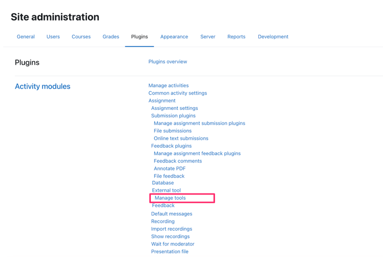Click Manage assignment submission plugins
The height and width of the screenshot is (257, 383).
tap(200, 123)
